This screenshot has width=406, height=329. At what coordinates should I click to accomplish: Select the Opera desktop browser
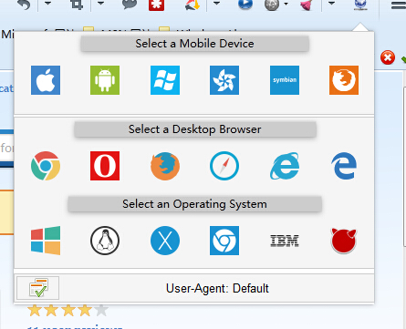coord(105,166)
